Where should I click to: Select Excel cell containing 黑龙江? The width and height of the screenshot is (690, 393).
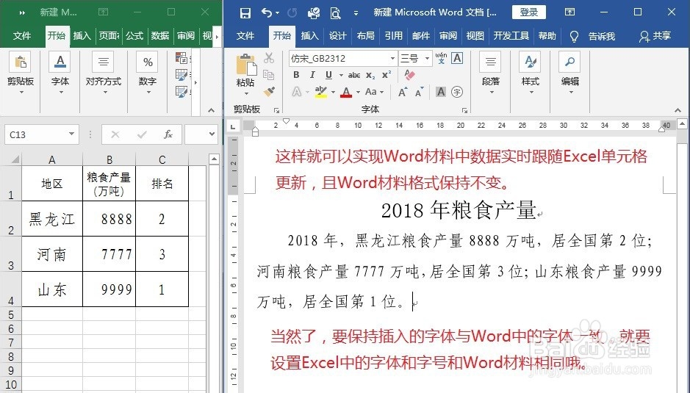click(52, 219)
